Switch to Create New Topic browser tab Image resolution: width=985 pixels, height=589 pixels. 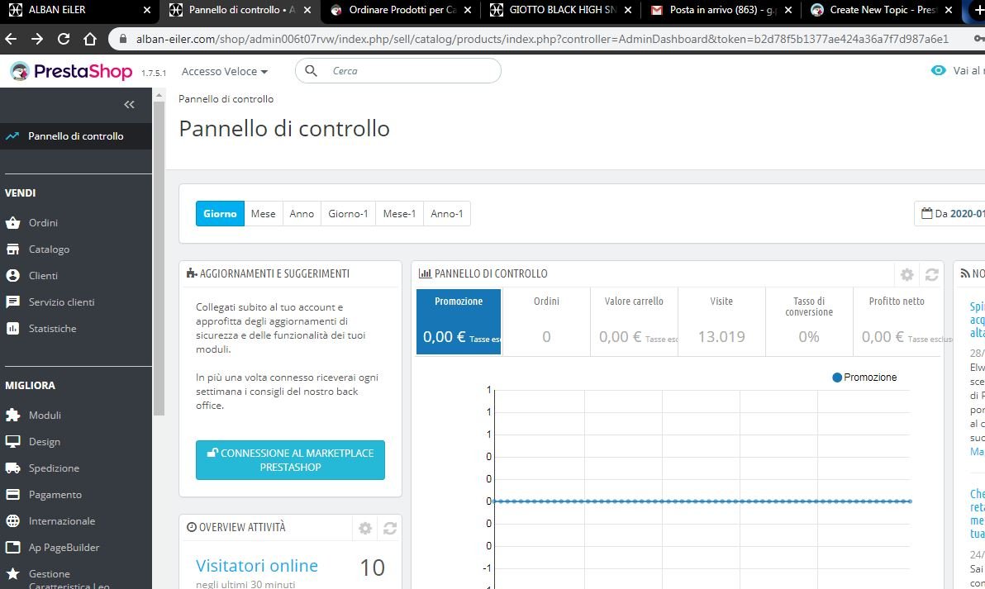coord(882,10)
